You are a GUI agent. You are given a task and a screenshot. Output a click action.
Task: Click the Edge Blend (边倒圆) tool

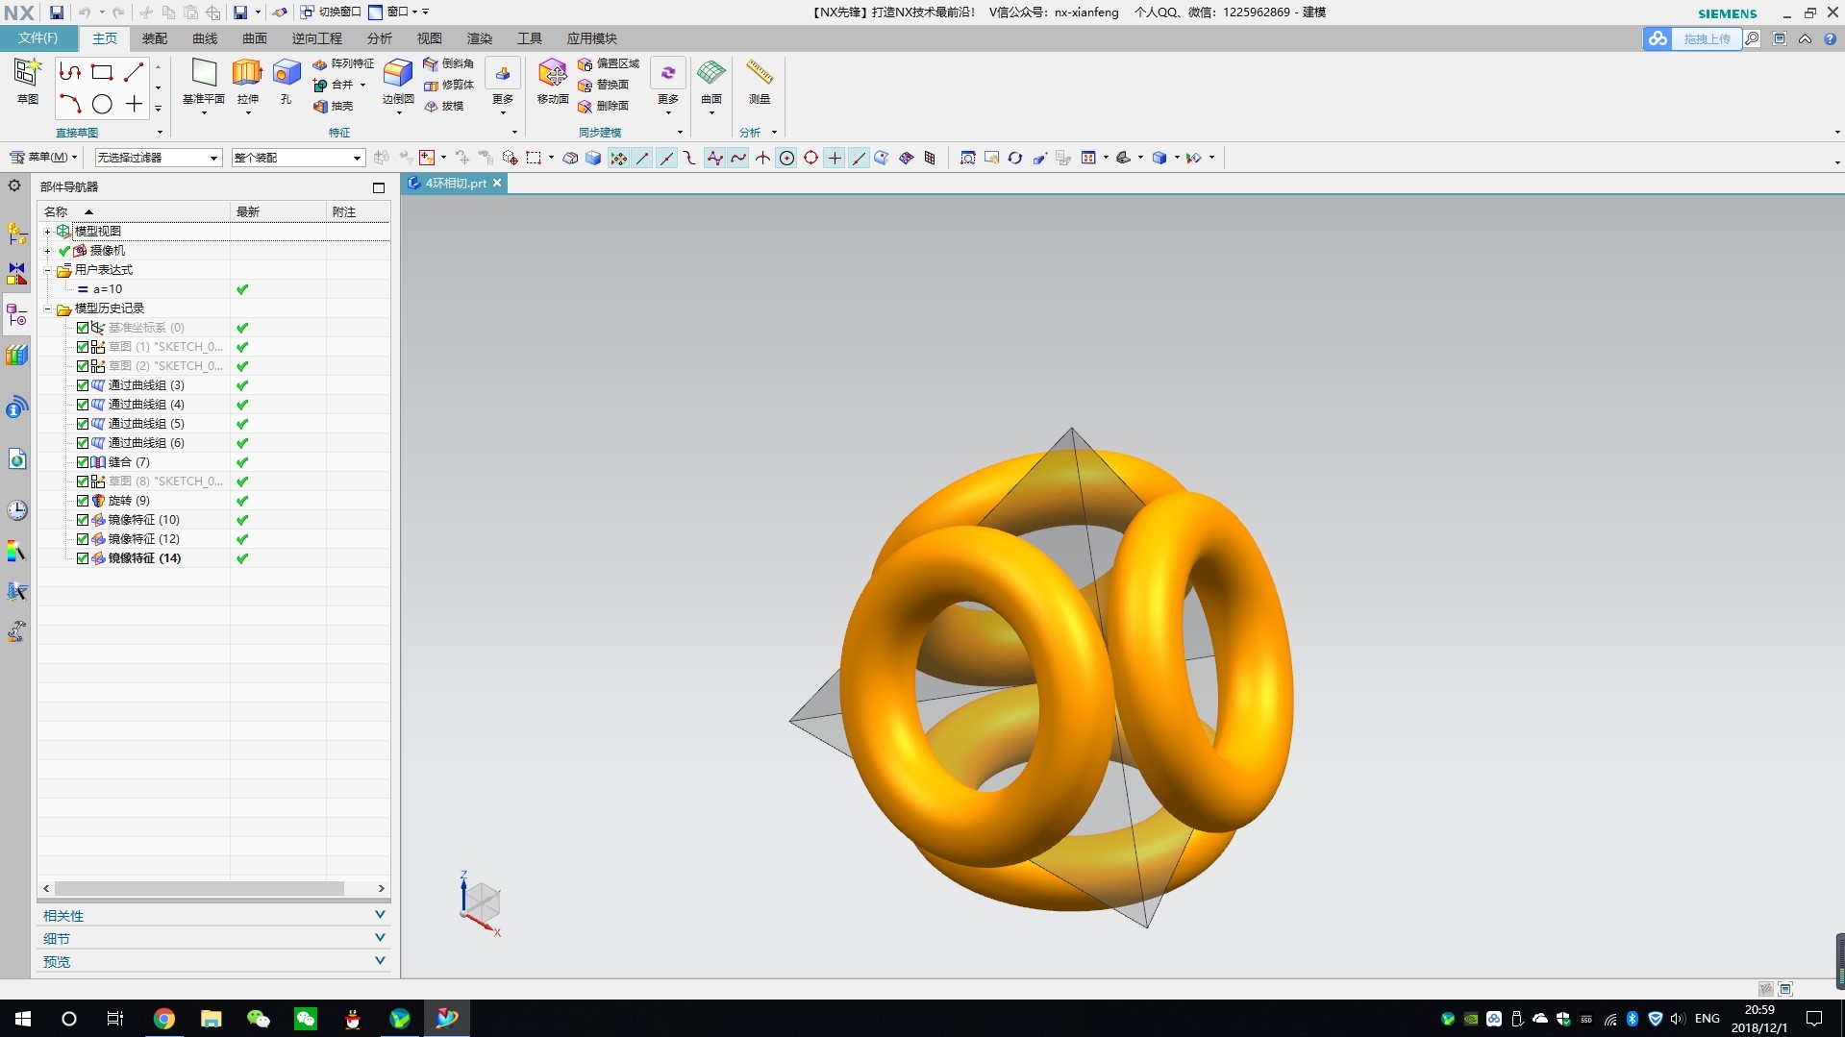pos(398,82)
